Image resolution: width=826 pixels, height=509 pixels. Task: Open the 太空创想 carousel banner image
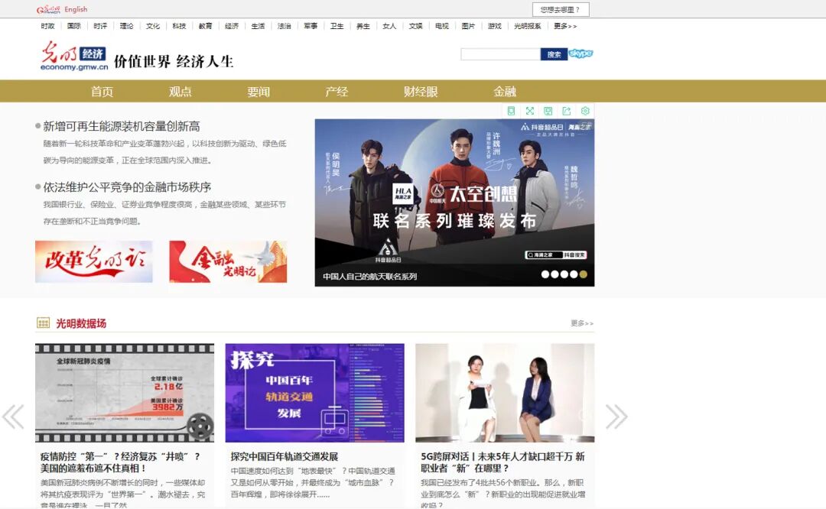pyautogui.click(x=454, y=203)
